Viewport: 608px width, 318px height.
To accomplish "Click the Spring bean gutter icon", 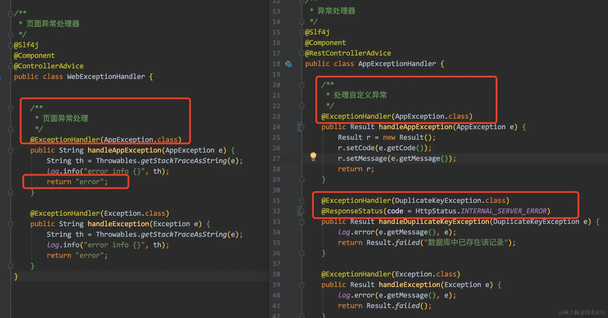I will 289,64.
